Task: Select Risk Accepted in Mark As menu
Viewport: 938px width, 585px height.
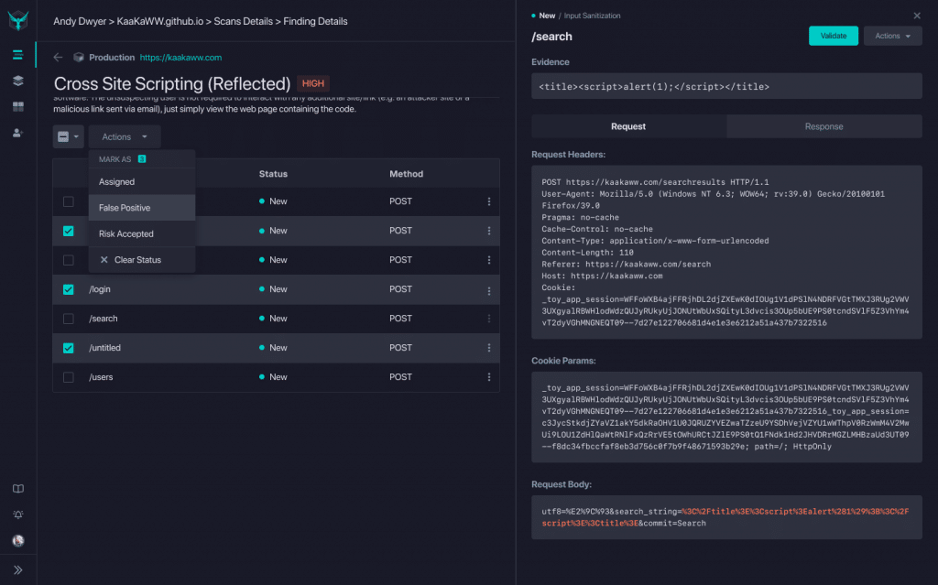Action: click(x=142, y=233)
